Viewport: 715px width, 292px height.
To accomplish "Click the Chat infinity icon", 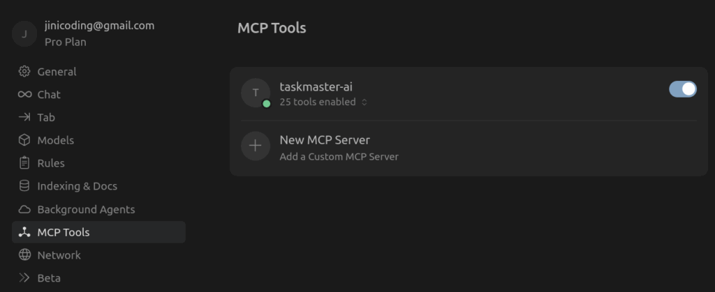I will coord(24,95).
